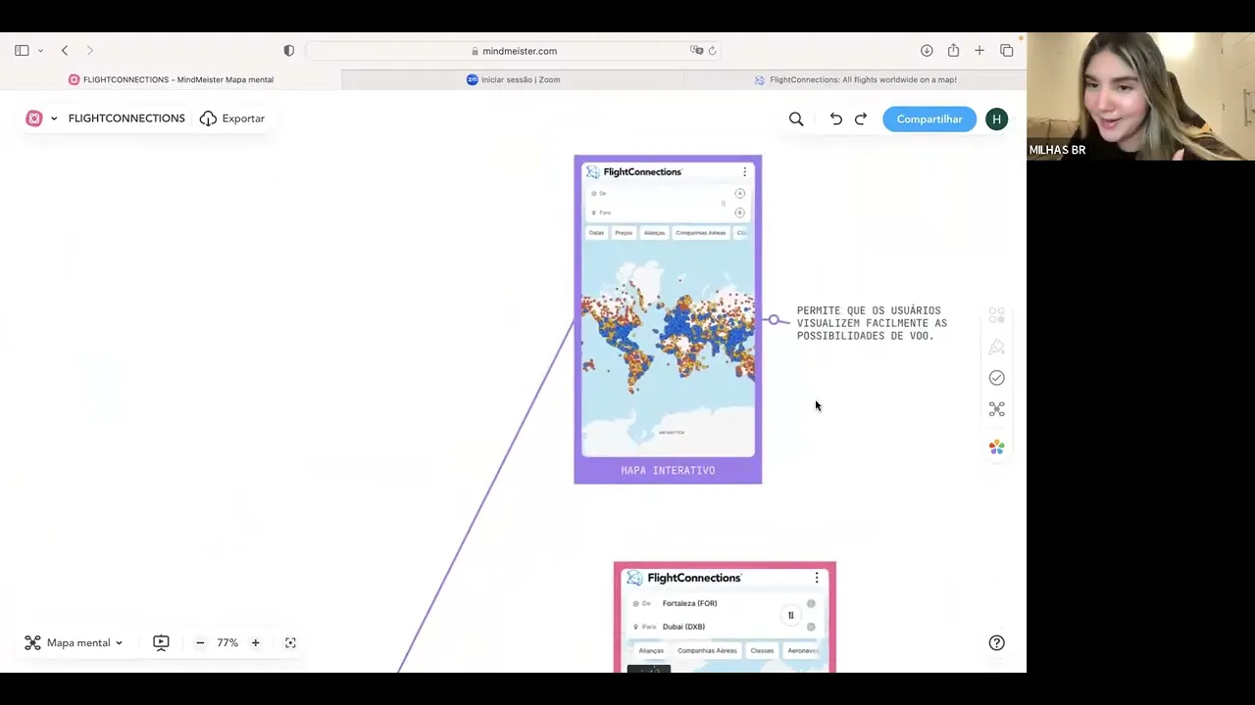Collapse the MAPA INTERATIVO branch circle
This screenshot has width=1255, height=705.
pos(774,320)
